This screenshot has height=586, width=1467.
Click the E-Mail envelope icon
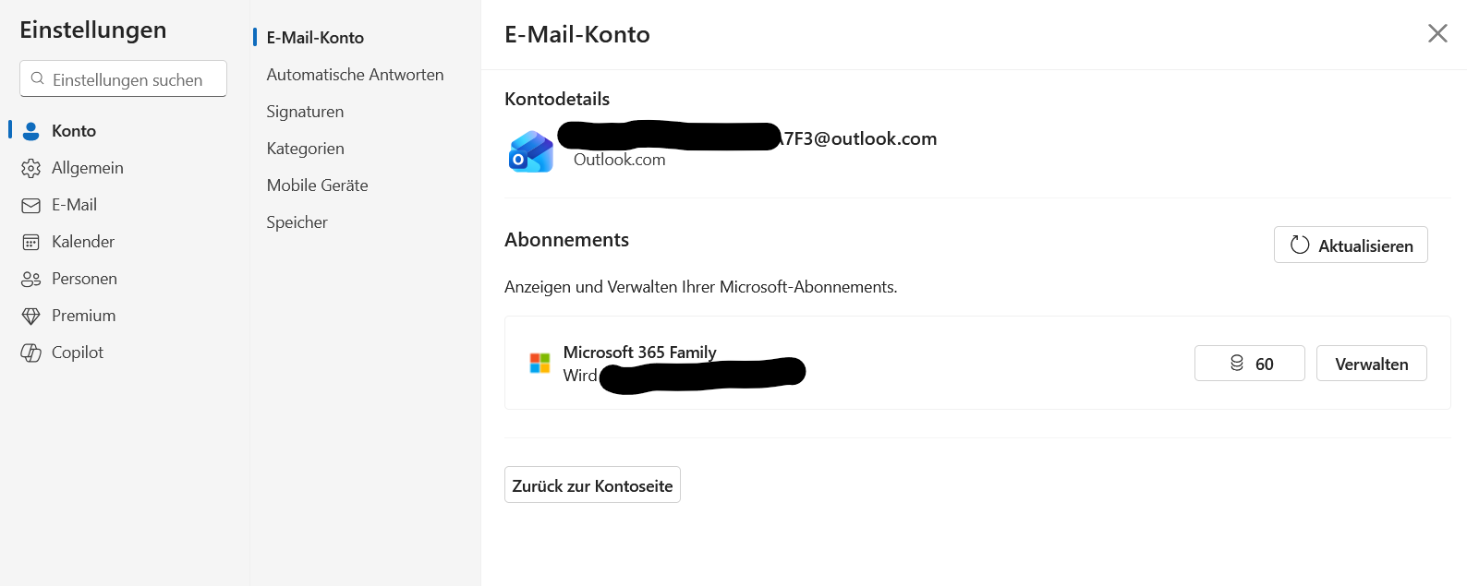tap(31, 205)
